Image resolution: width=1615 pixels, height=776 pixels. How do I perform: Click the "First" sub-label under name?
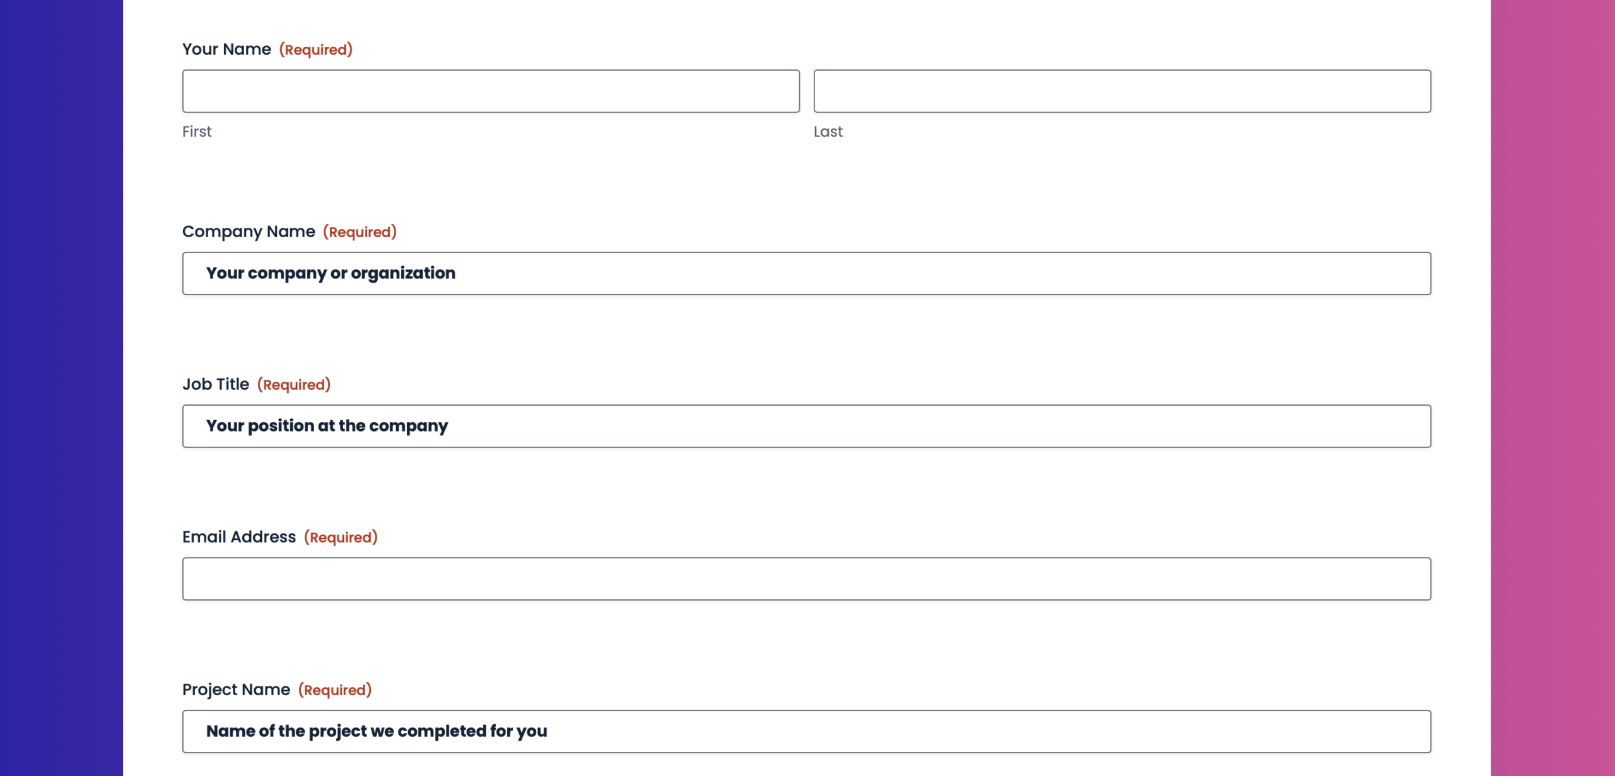[197, 132]
